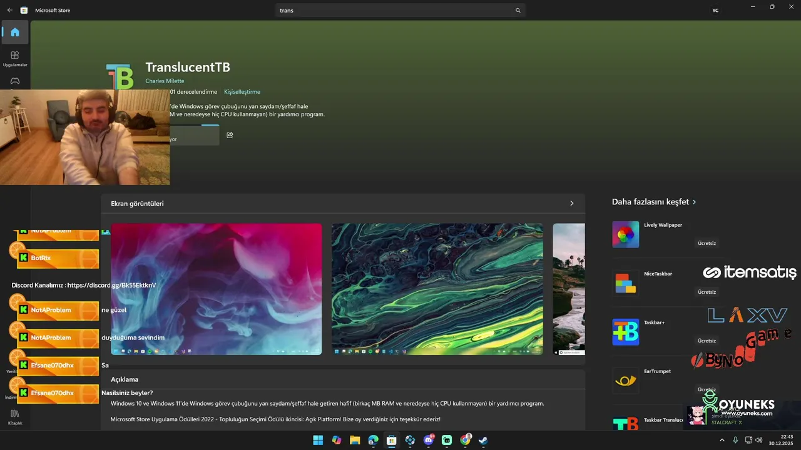Image resolution: width=801 pixels, height=450 pixels.
Task: Open Uygulamalar (Apps) in the Store sidebar
Action: click(15, 58)
